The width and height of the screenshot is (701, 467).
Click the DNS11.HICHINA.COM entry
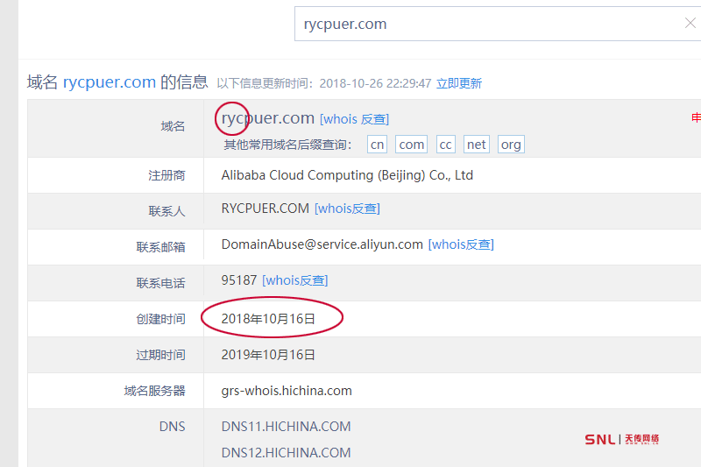click(x=287, y=427)
